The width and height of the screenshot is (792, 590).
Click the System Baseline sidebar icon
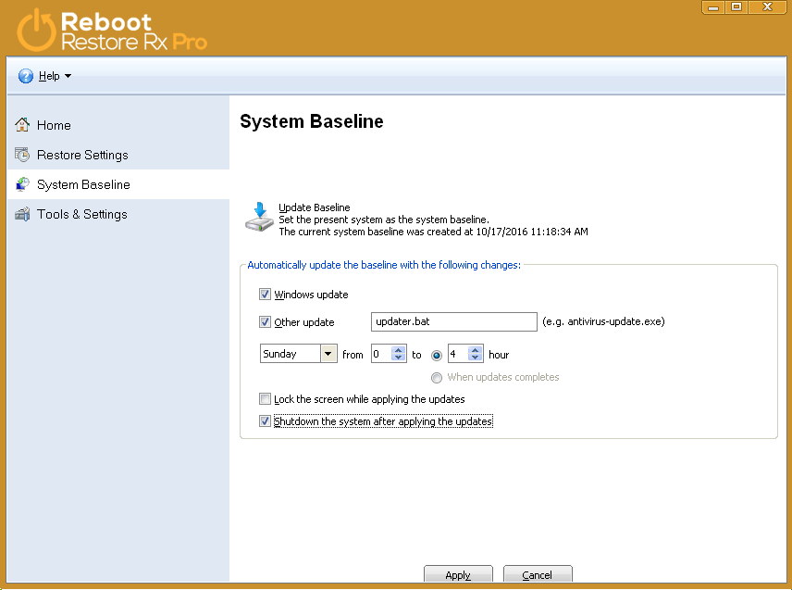click(x=22, y=184)
